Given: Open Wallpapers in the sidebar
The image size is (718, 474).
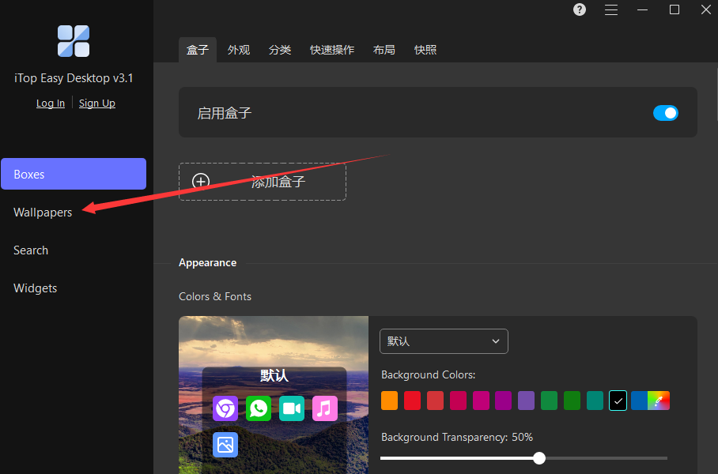Looking at the screenshot, I should coord(43,213).
